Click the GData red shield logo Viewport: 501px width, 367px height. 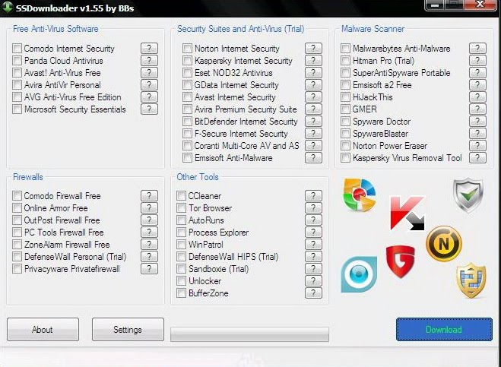pyautogui.click(x=401, y=261)
